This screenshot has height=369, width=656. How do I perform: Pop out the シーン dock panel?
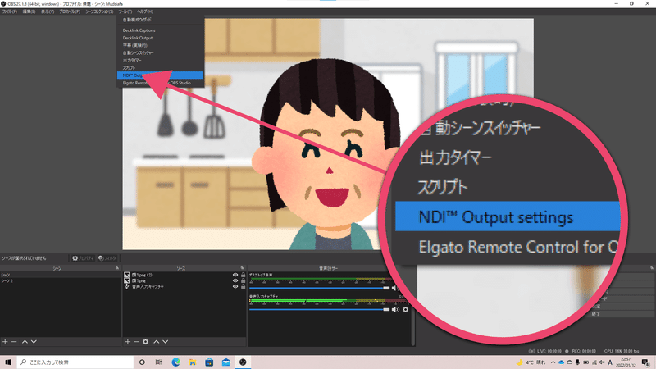117,268
